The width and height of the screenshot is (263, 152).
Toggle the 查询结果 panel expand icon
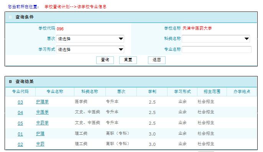[10, 81]
